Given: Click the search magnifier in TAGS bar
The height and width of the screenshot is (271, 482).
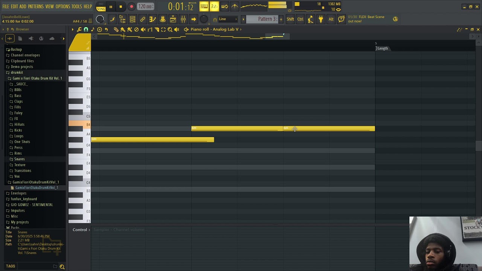Looking at the screenshot, I should pos(62,266).
